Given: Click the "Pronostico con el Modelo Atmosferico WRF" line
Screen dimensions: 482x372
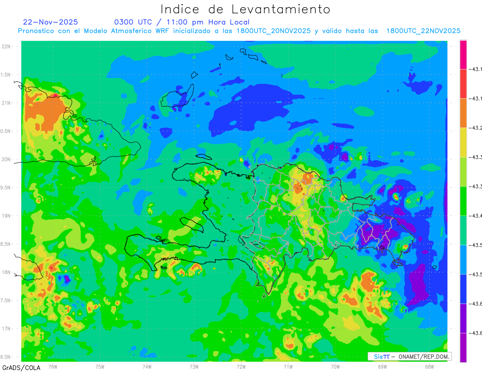Looking at the screenshot, I should [239, 31].
